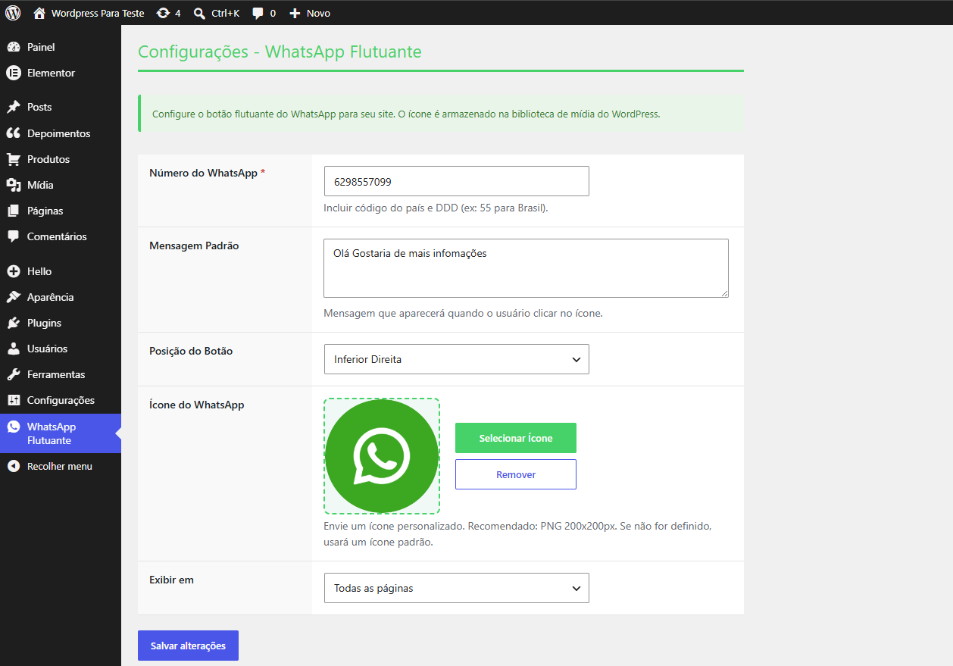The image size is (953, 666).
Task: Click the 'Ícone do WhatsApp' label
Action: (x=197, y=405)
